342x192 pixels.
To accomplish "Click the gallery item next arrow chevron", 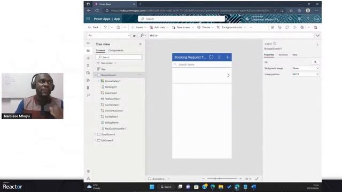I will tap(228, 75).
